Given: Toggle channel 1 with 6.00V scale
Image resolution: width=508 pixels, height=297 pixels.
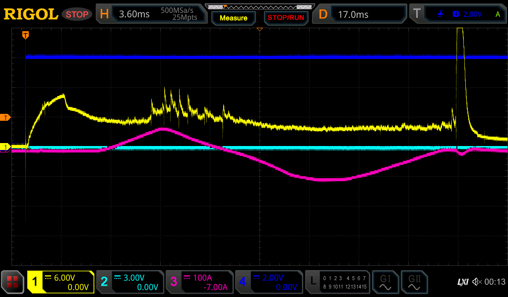Looking at the screenshot, I should [61, 282].
